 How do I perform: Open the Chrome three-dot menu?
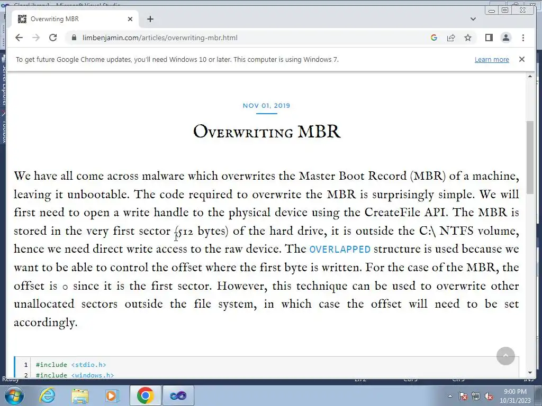tap(523, 38)
